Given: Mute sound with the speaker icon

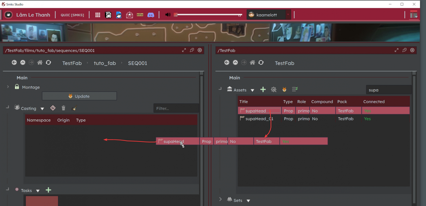Looking at the screenshot, I should pyautogui.click(x=168, y=15).
